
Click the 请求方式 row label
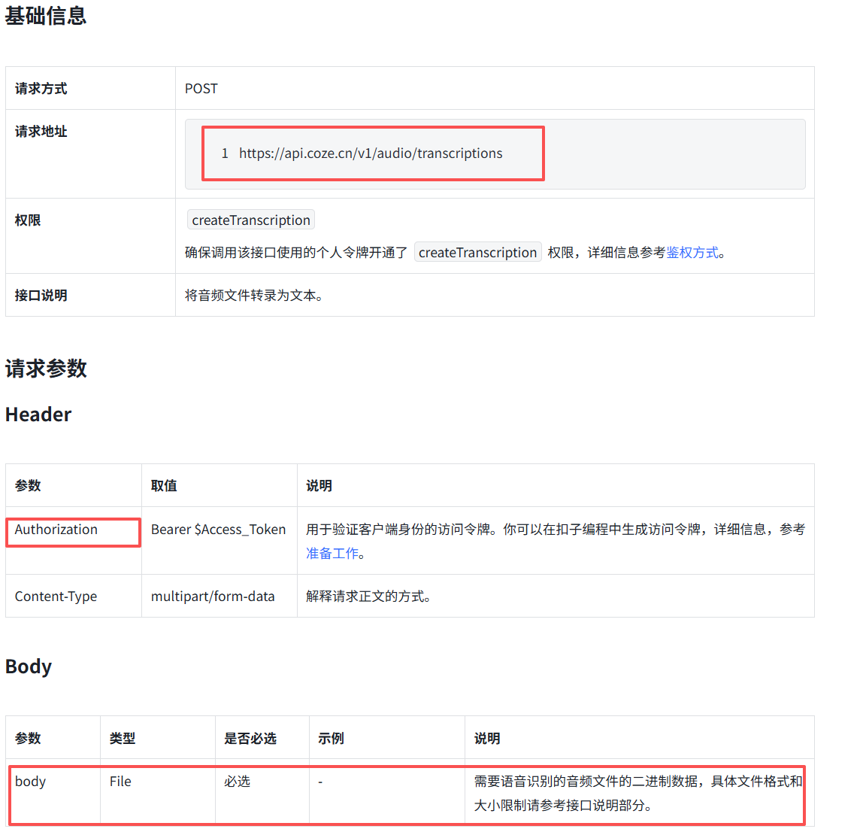pos(41,89)
